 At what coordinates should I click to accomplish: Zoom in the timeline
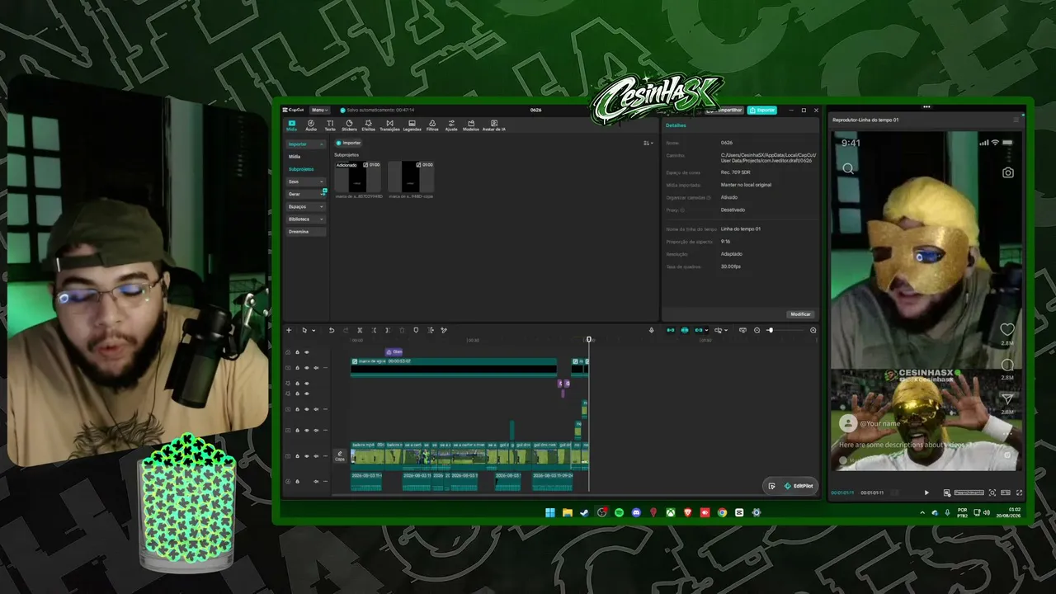coord(813,330)
